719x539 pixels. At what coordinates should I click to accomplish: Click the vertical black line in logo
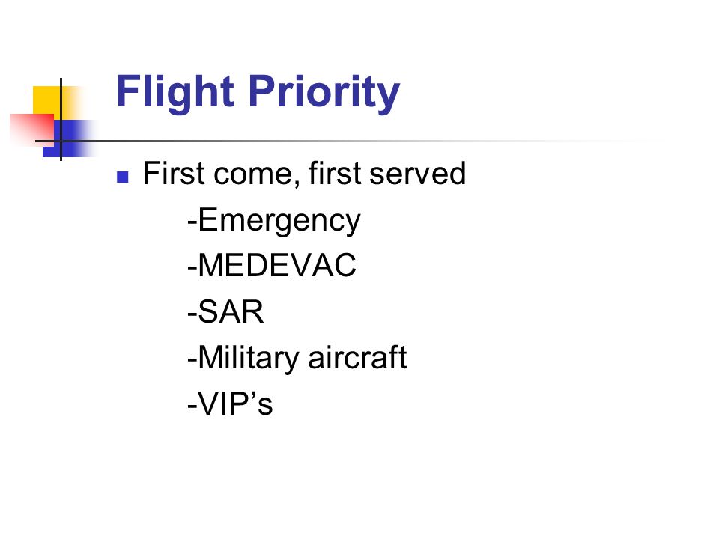click(x=61, y=119)
